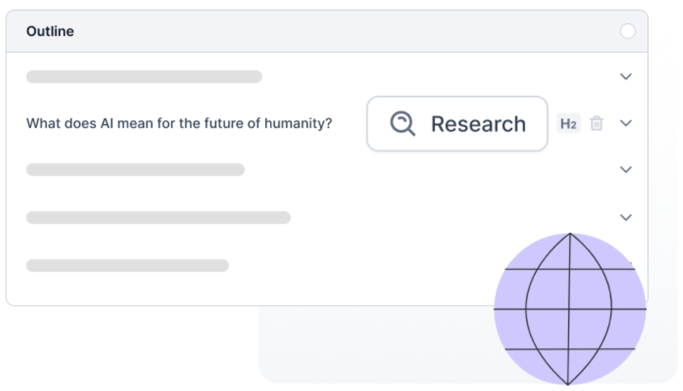Click the last outline row chevron near the bottom
This screenshot has width=683, height=391.
(625, 217)
